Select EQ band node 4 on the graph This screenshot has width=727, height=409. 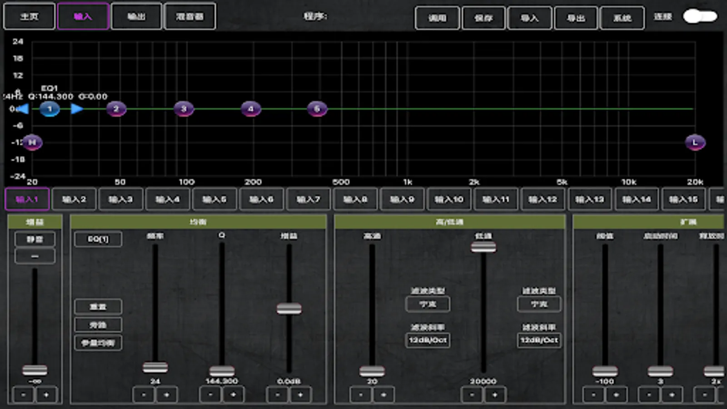250,109
